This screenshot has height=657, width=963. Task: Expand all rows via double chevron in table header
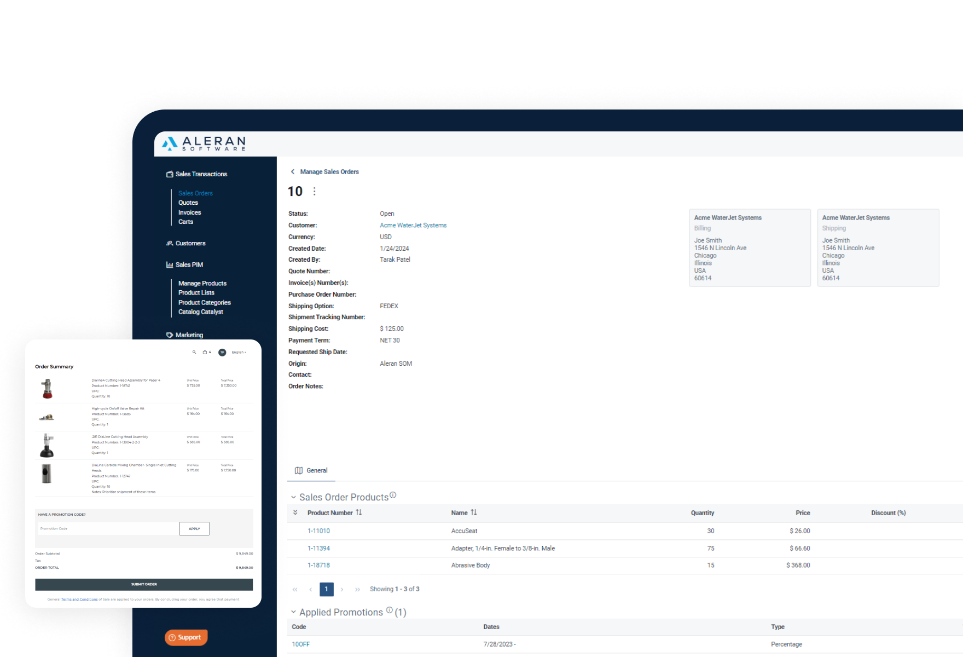click(x=295, y=512)
